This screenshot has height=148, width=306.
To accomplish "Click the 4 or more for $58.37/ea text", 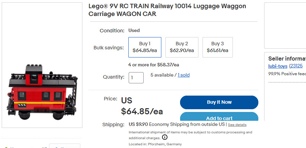I will click(x=154, y=65).
